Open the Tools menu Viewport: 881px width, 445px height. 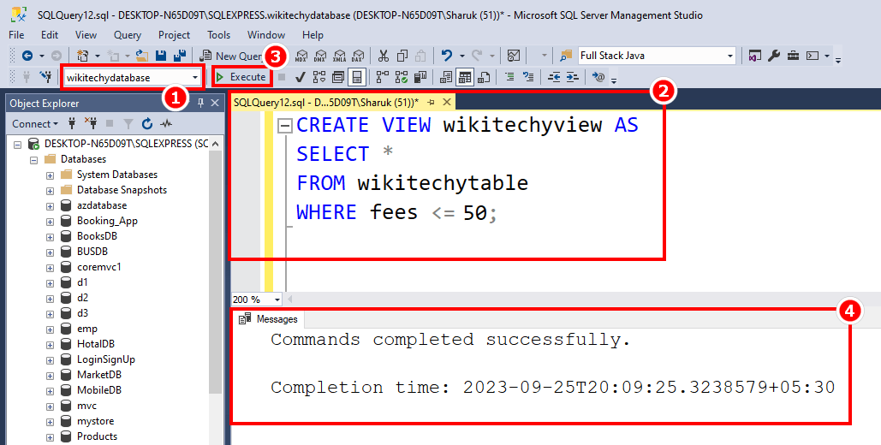coord(218,35)
